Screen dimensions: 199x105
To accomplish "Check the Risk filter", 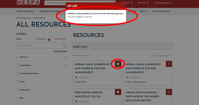I will [17, 98].
